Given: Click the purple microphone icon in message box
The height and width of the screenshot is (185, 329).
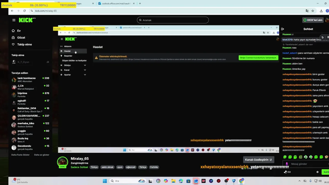Looking at the screenshot, I should click(x=287, y=164).
